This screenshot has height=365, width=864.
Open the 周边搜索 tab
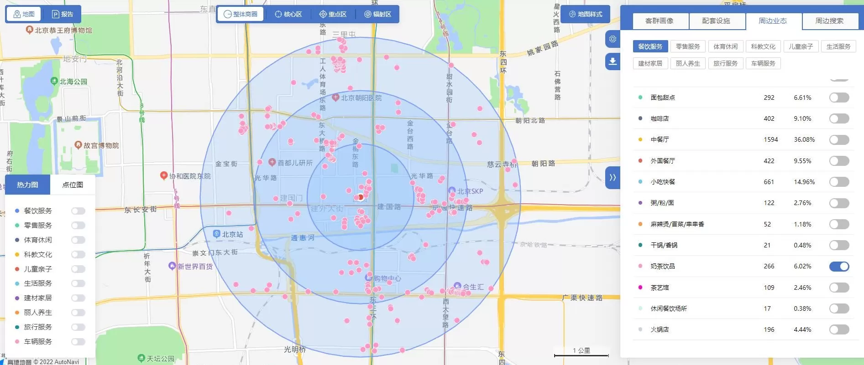coord(829,21)
